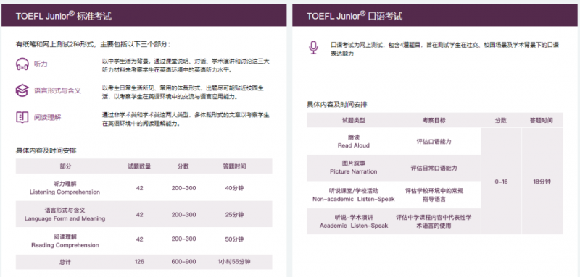Click the Reading Comprehension table row

(144, 241)
